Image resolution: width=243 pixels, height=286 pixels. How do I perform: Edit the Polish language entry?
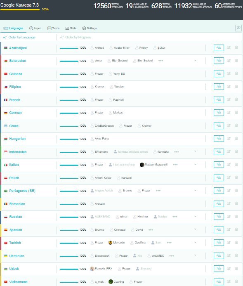pyautogui.click(x=229, y=177)
